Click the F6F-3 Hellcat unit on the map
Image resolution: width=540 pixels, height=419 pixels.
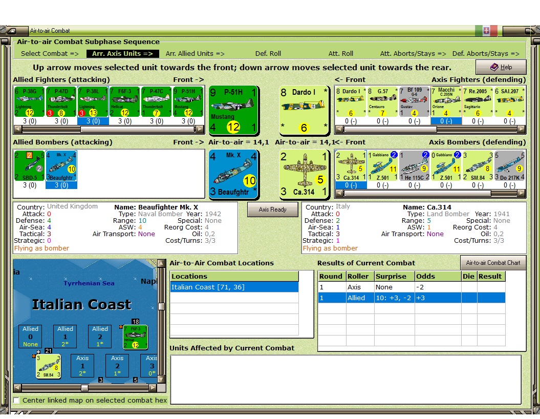pos(136,337)
